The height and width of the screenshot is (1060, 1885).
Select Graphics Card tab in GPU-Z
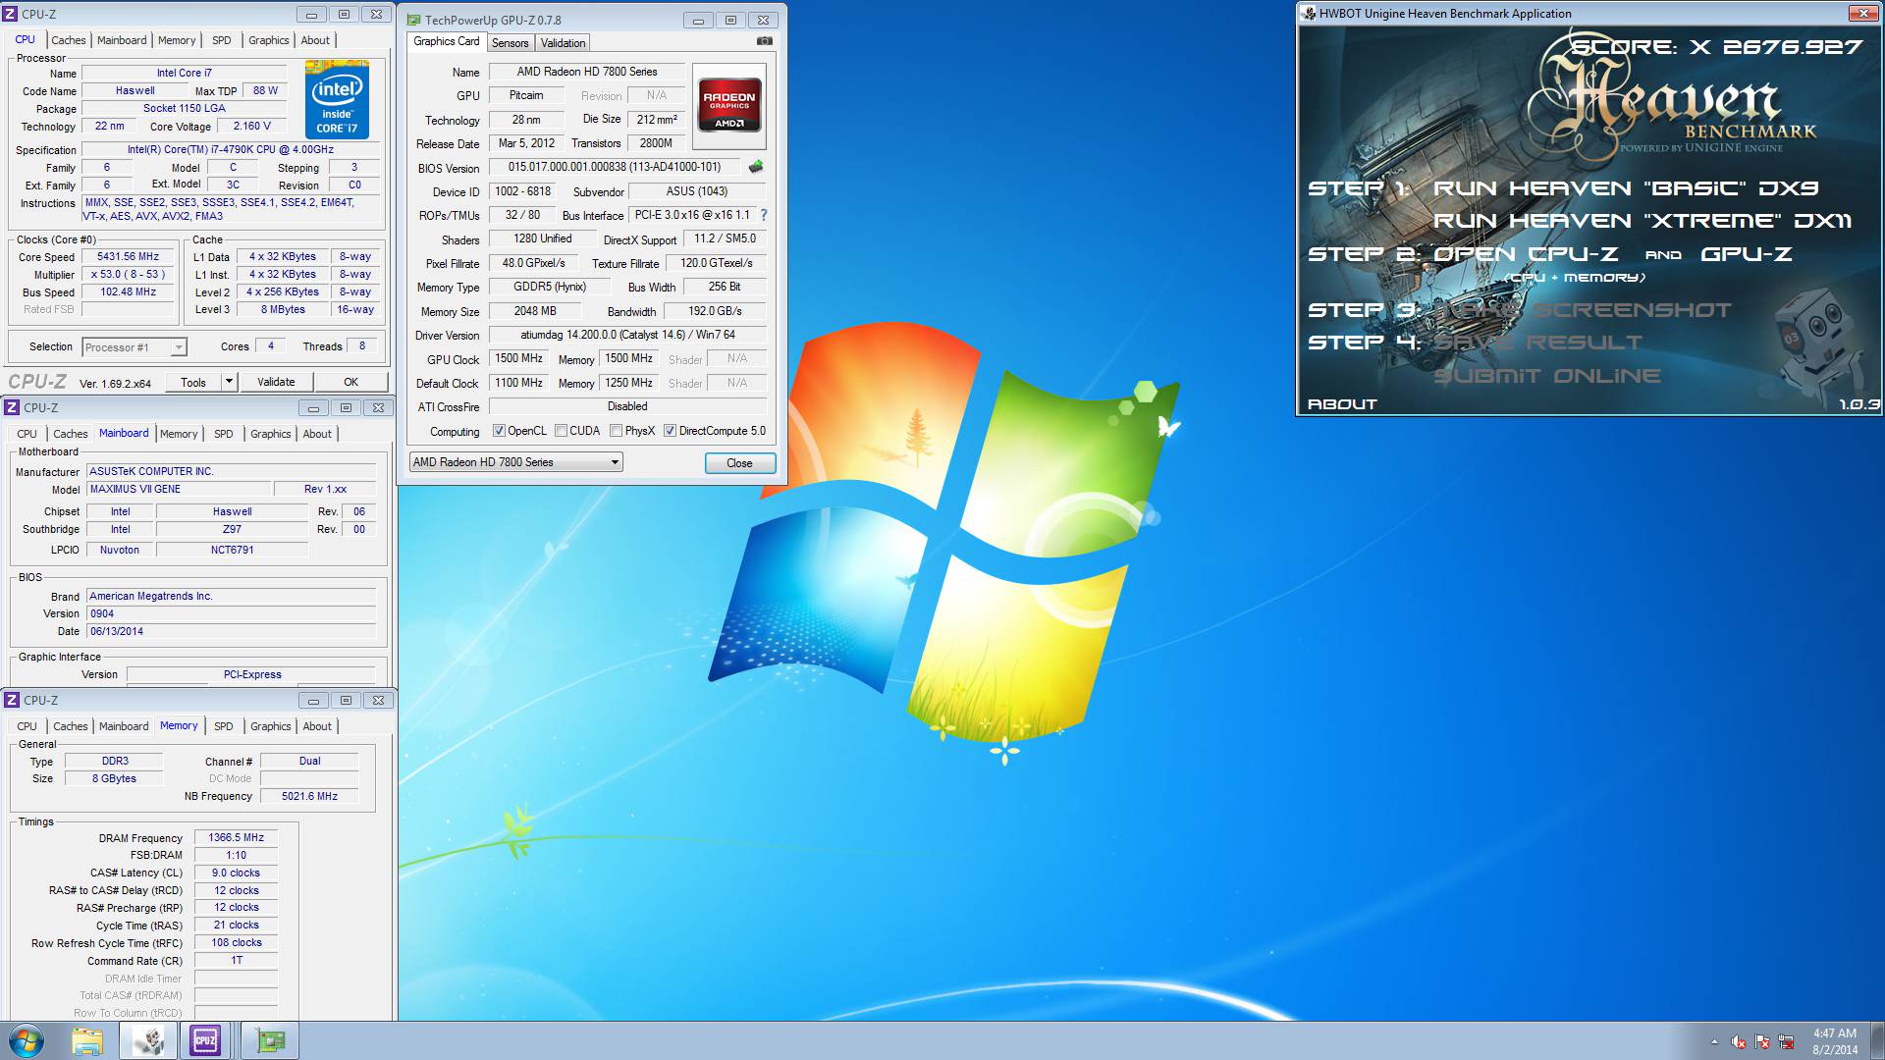pos(446,41)
